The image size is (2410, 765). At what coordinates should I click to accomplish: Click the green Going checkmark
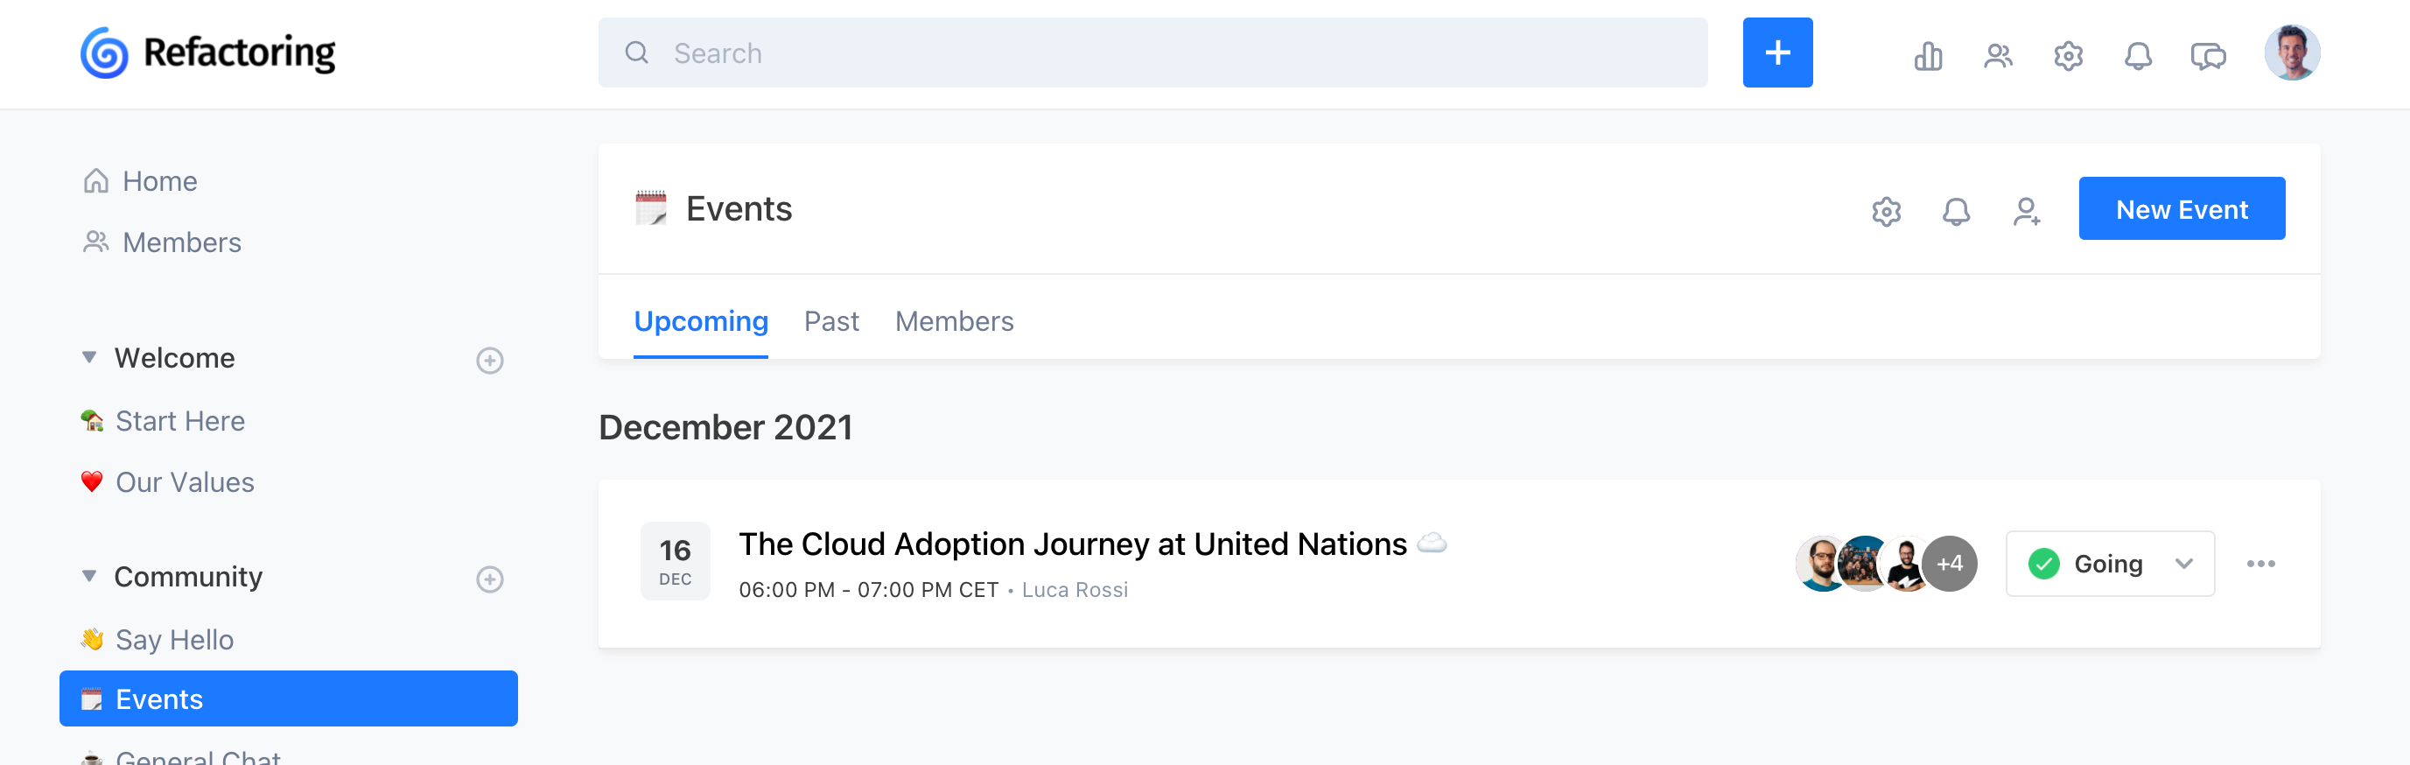click(2043, 563)
